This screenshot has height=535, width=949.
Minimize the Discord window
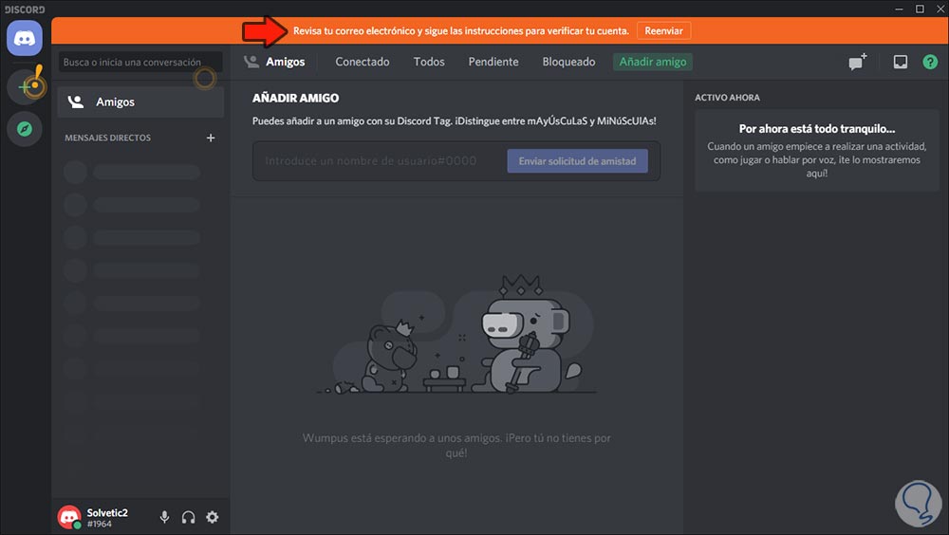[x=899, y=9]
